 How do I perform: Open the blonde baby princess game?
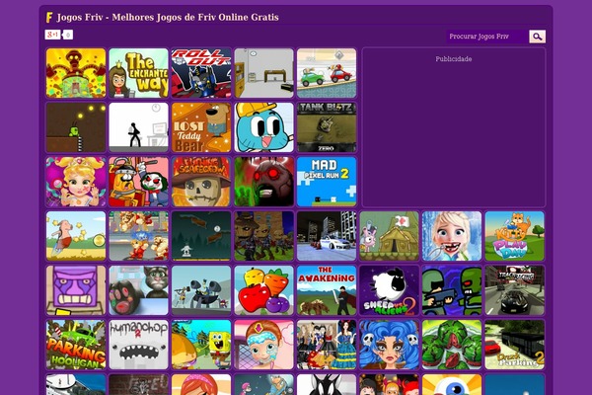pyautogui.click(x=76, y=182)
